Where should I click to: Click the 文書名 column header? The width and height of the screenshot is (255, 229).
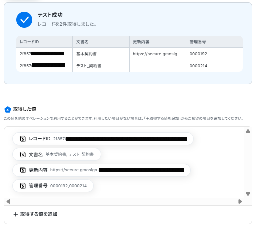pos(101,42)
